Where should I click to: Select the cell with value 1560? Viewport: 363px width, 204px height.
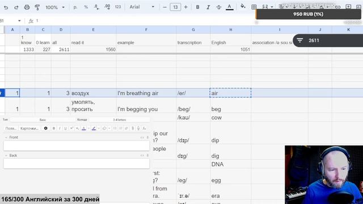click(93, 49)
